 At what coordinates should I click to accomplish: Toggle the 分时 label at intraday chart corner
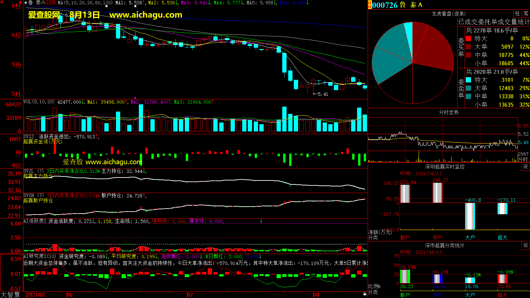click(523, 159)
